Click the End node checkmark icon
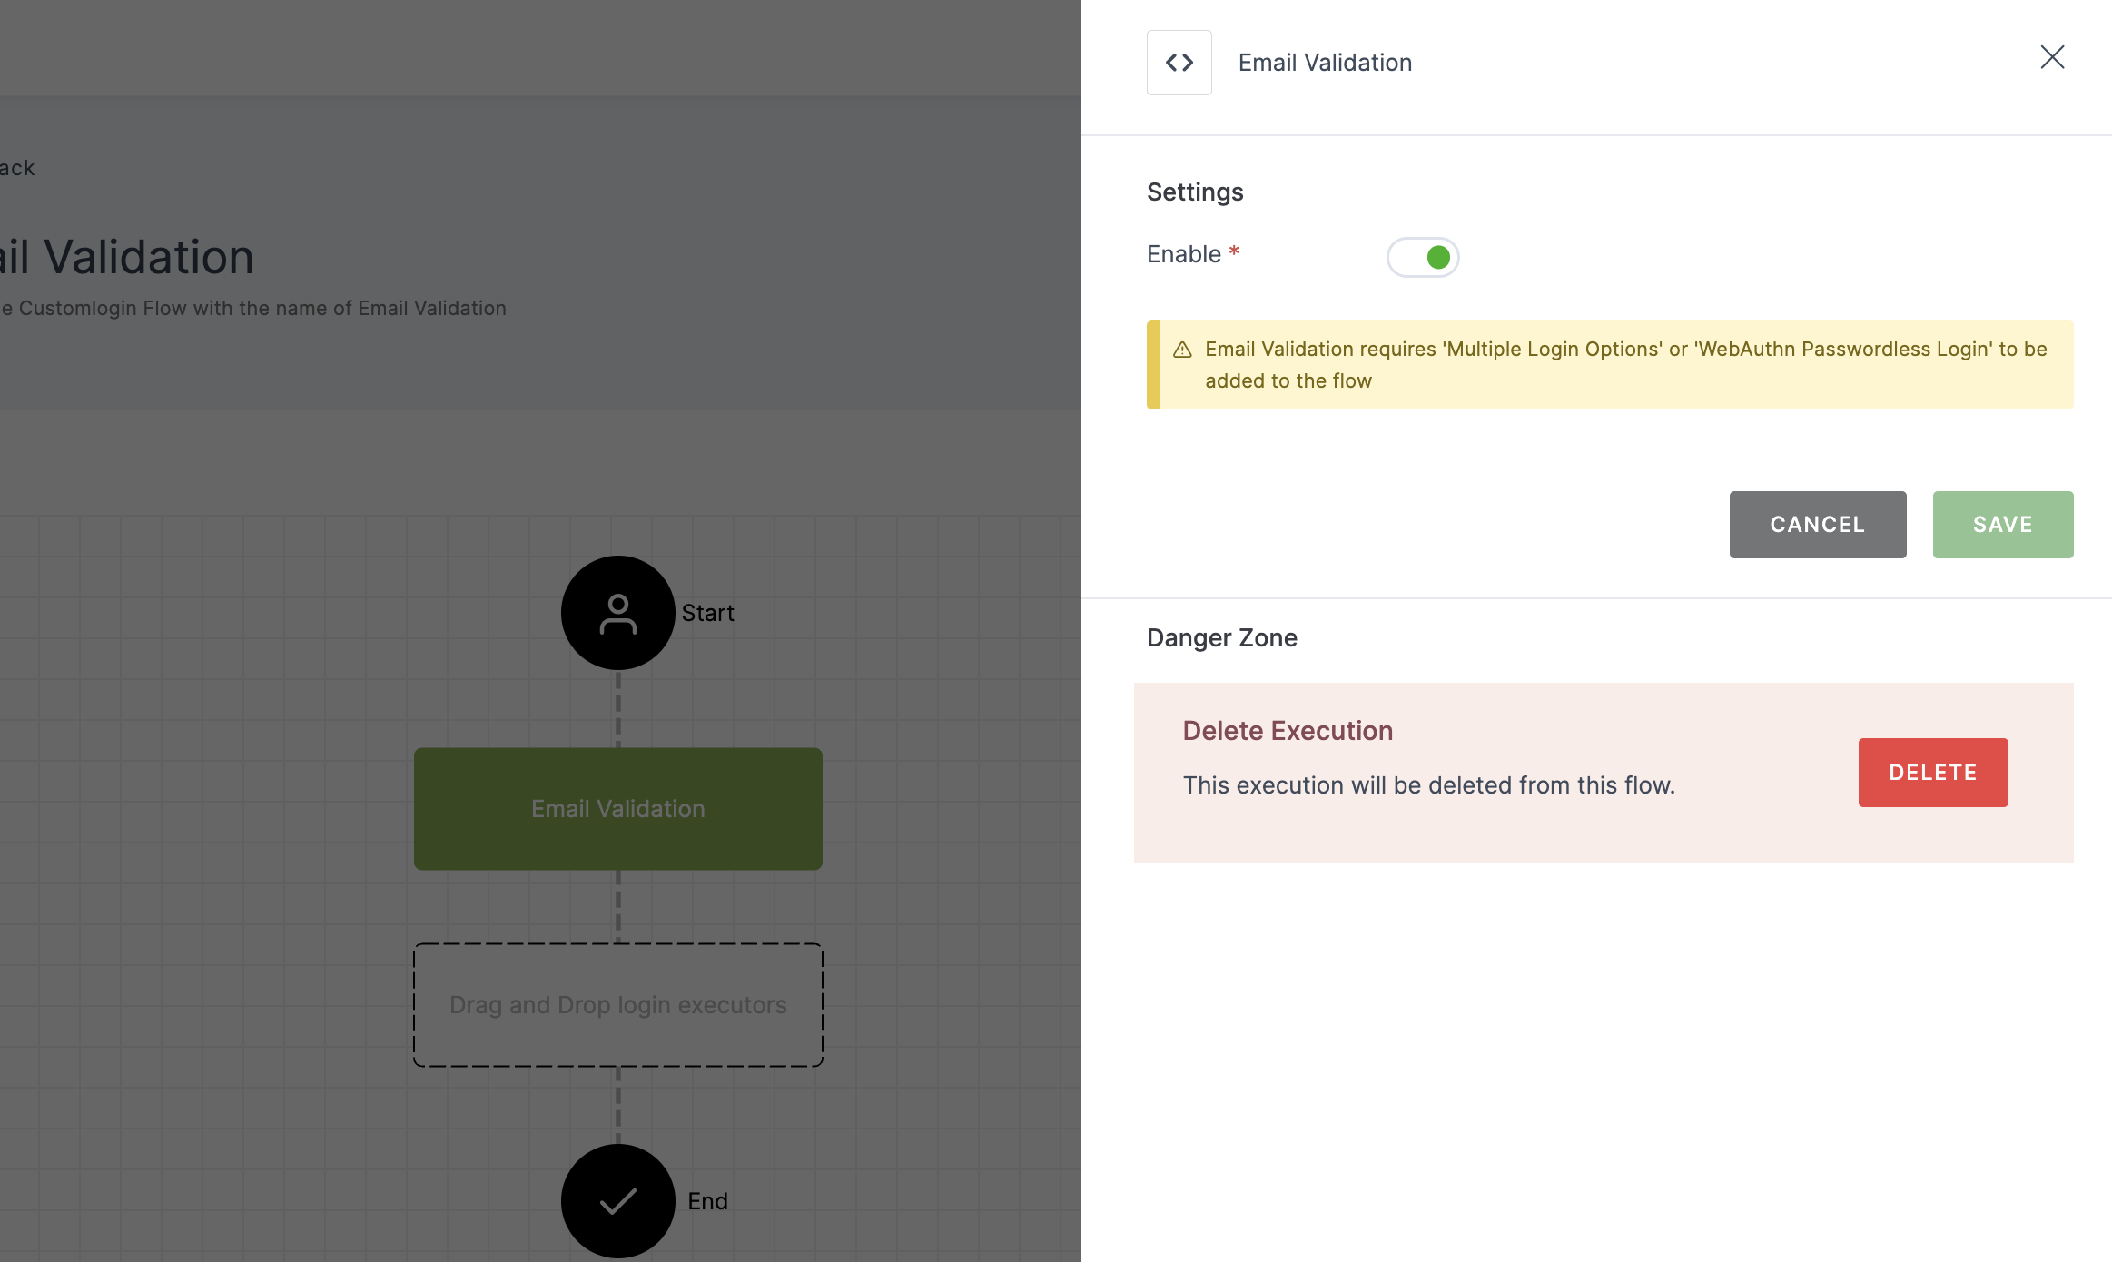This screenshot has width=2112, height=1262. click(617, 1200)
